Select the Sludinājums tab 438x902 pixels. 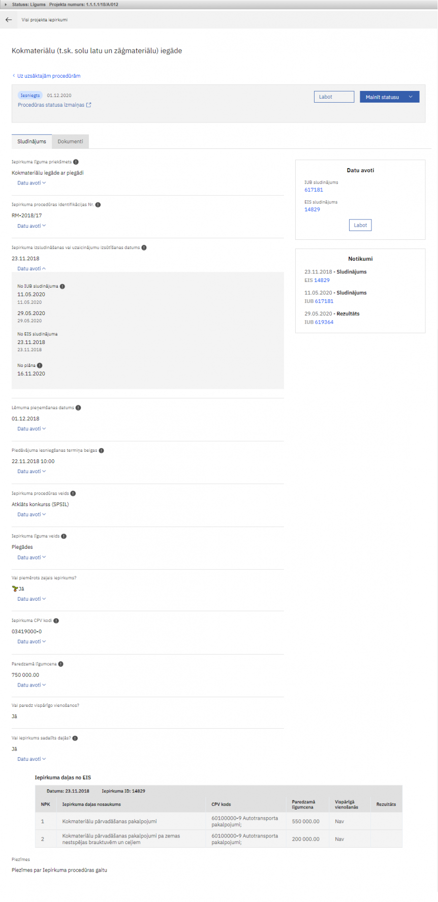(32, 142)
